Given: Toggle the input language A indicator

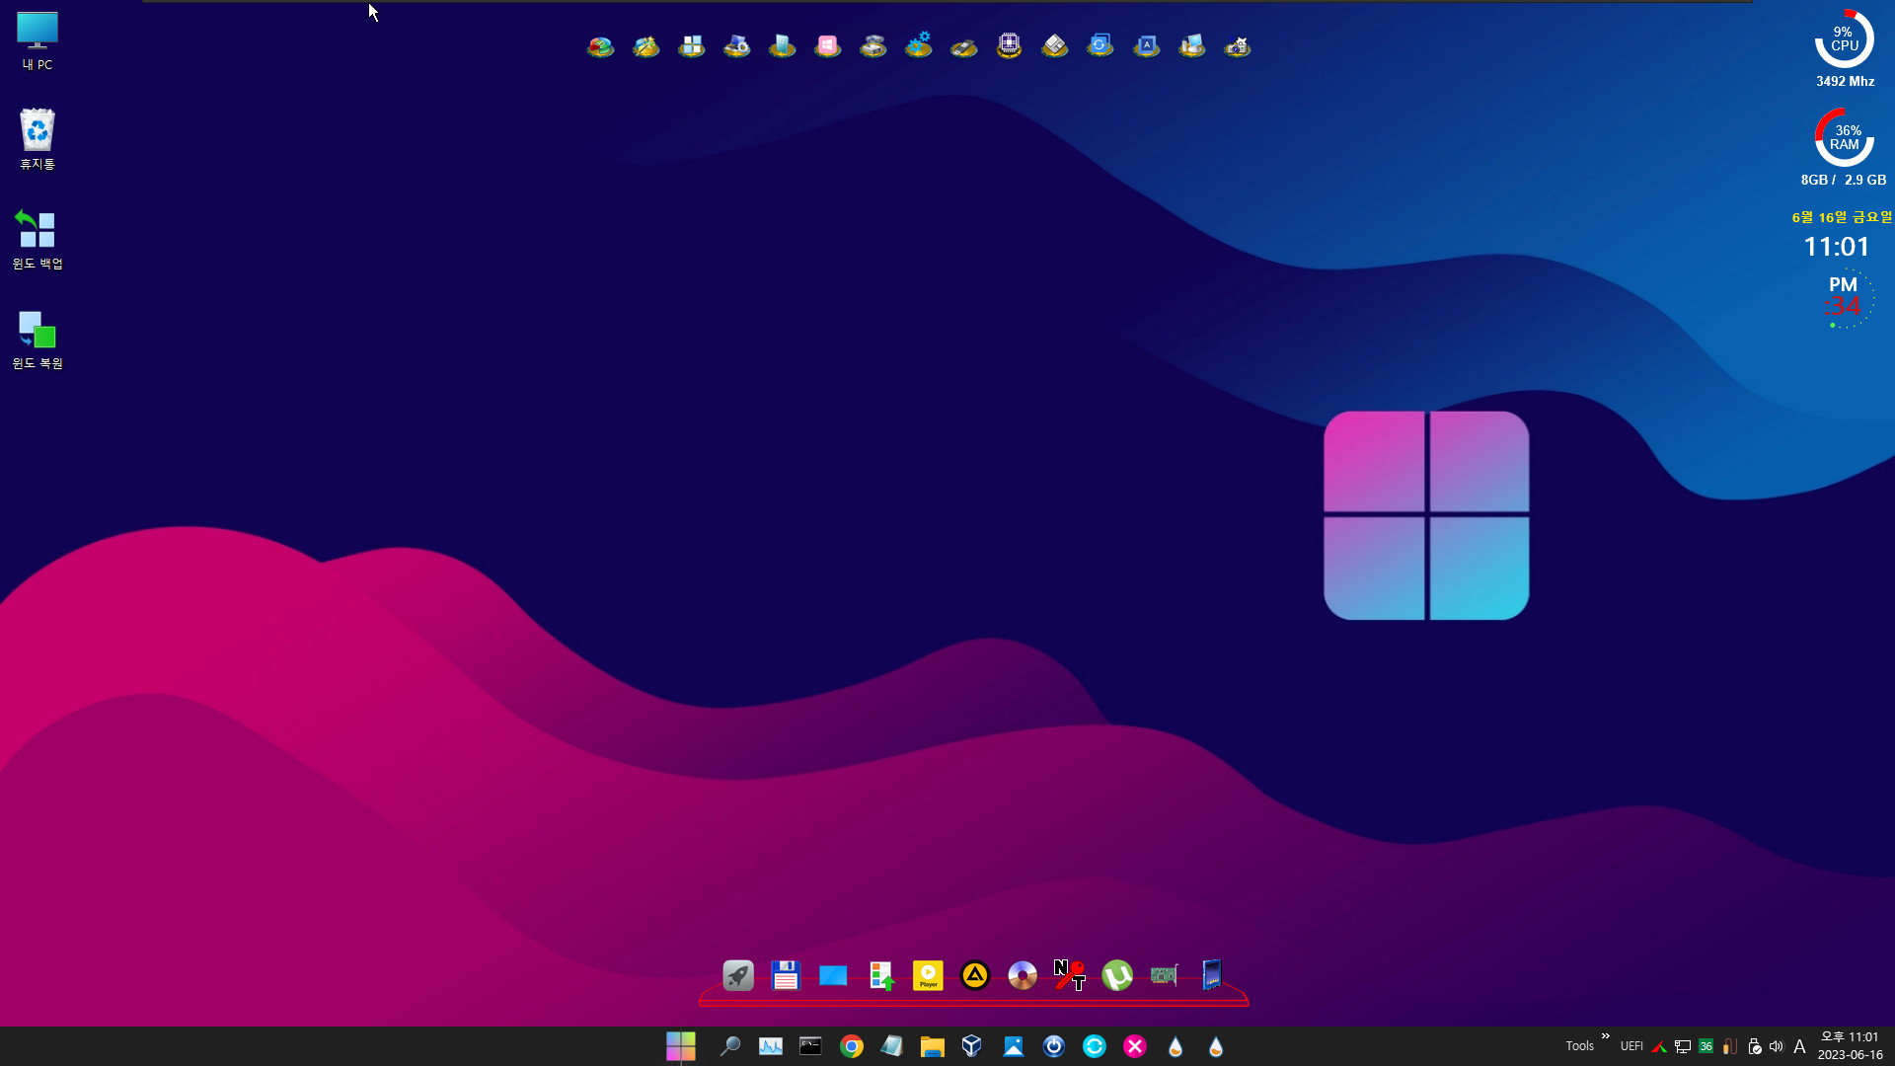Looking at the screenshot, I should (x=1799, y=1046).
